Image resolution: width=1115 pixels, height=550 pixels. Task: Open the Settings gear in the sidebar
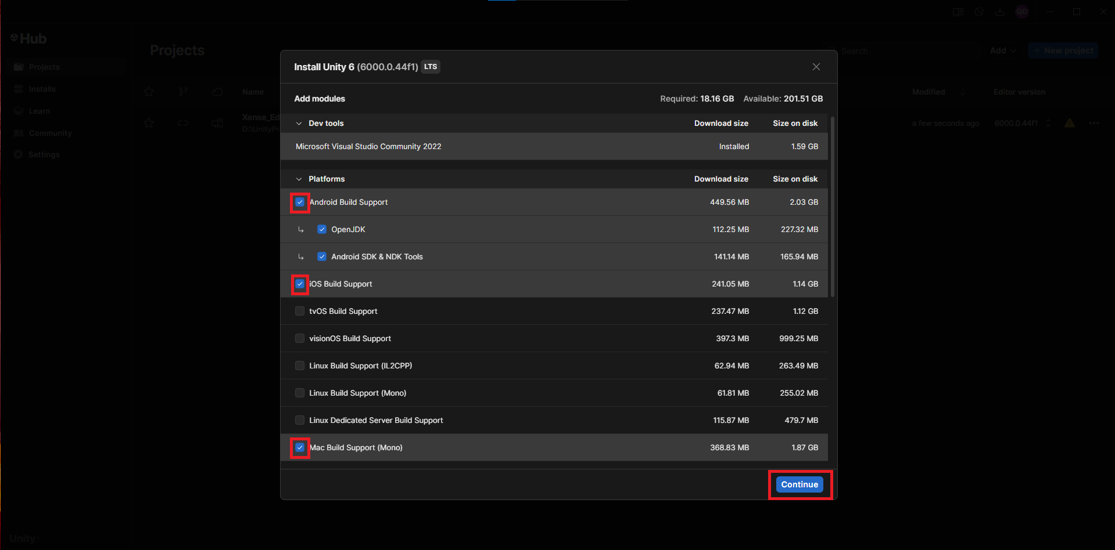tap(44, 154)
